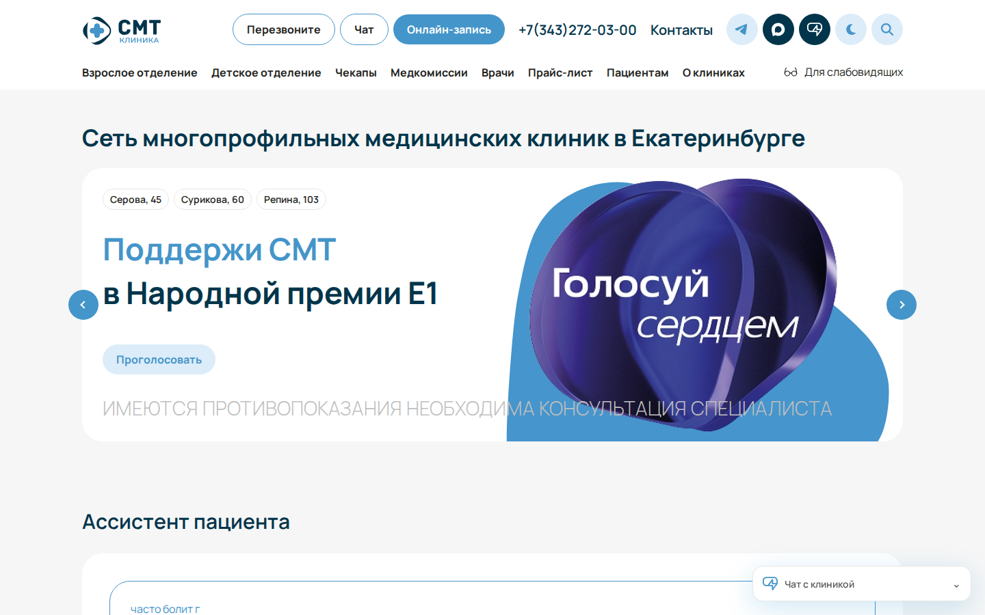Open the Прайс-лист menu item
Image resolution: width=985 pixels, height=615 pixels.
[560, 72]
